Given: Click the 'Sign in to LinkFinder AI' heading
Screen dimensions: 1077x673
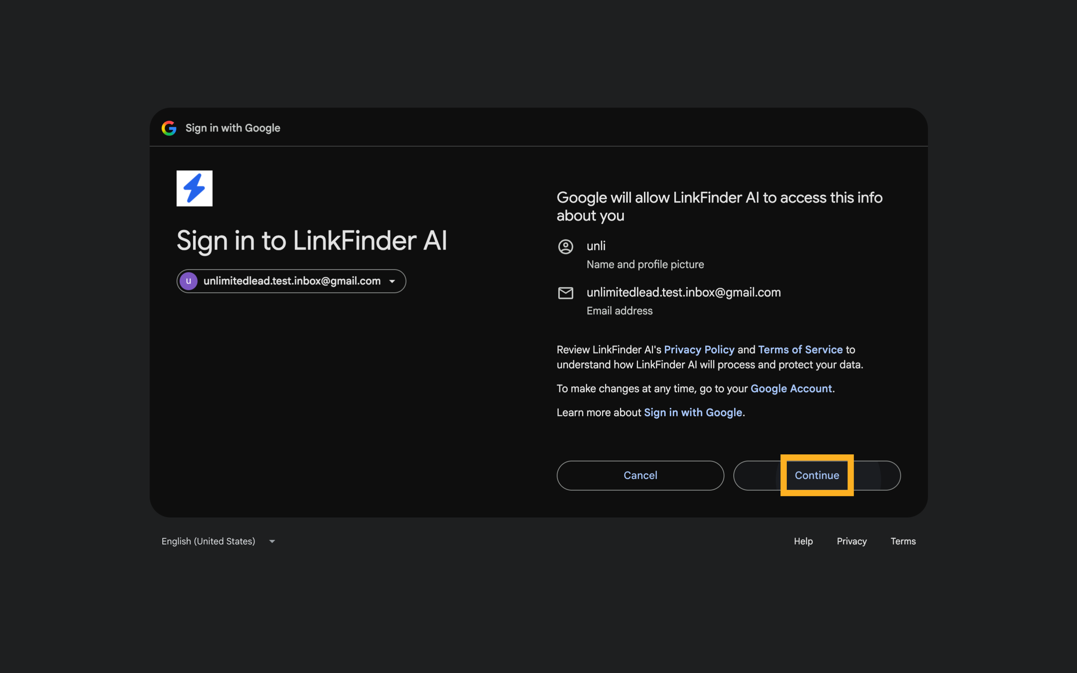Looking at the screenshot, I should (x=312, y=241).
